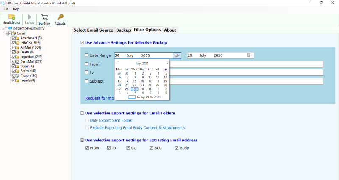This screenshot has width=339, height=180.
Task: Go to next month in calendar
Action: [167, 63]
